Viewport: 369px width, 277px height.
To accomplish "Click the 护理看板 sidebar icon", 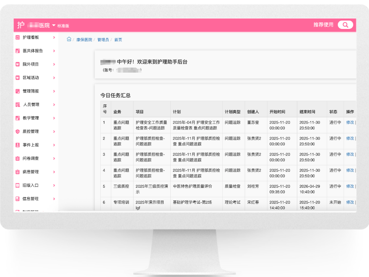I will pyautogui.click(x=18, y=37).
